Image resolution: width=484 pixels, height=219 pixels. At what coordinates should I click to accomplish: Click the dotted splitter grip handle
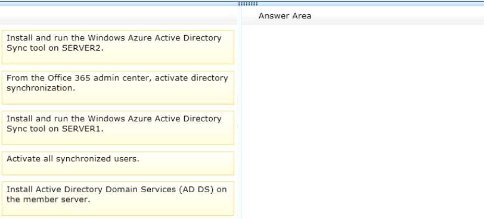[x=247, y=4]
